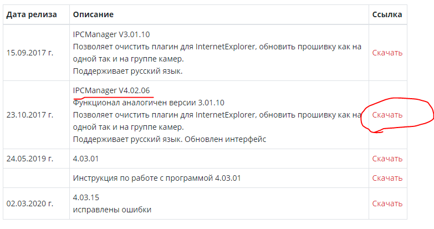Click the Ссылка column header
This screenshot has height=229, width=434.
(x=387, y=14)
